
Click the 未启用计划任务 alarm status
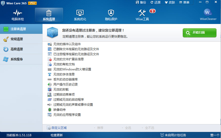(x=173, y=135)
